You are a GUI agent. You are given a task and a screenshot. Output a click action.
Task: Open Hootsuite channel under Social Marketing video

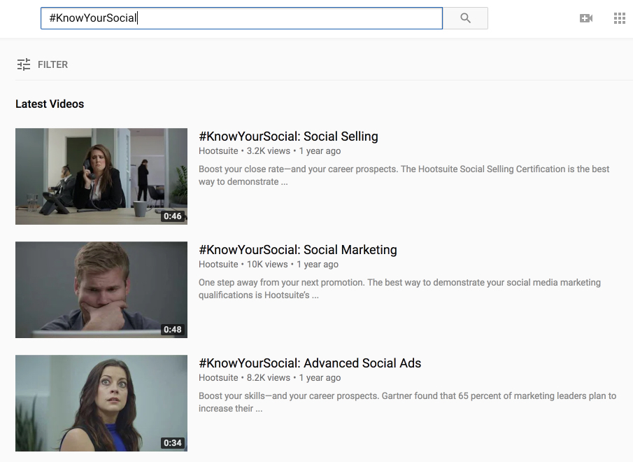tap(218, 265)
